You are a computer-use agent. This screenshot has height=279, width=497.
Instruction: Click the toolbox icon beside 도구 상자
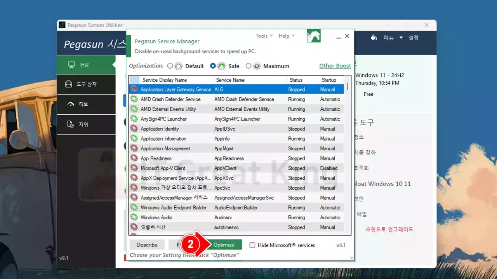[68, 84]
